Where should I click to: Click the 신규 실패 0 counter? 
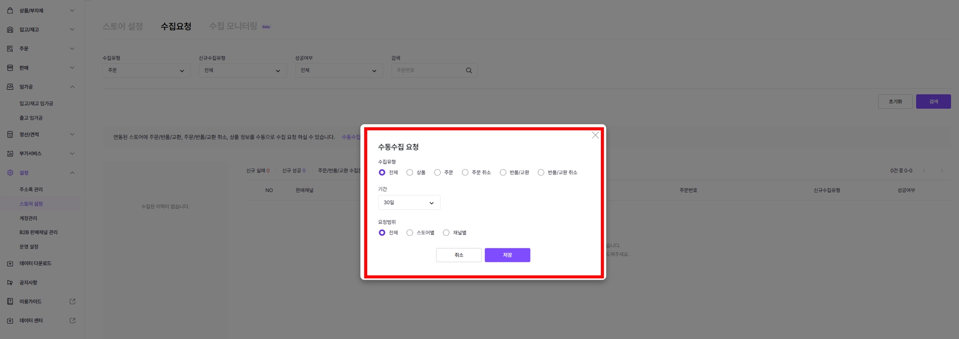click(x=258, y=170)
